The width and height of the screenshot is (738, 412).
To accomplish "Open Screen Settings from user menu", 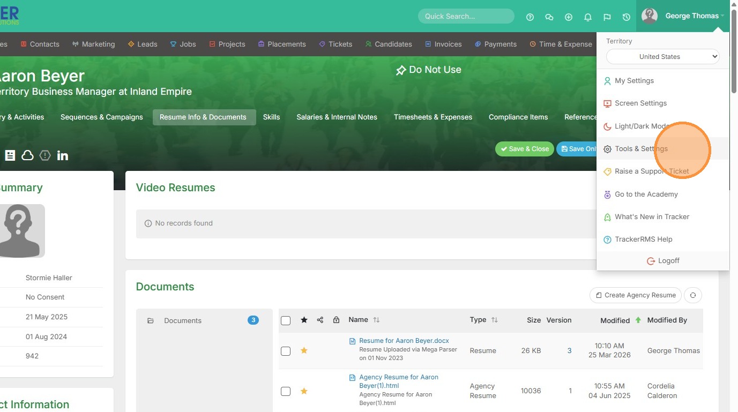I will pos(663,103).
